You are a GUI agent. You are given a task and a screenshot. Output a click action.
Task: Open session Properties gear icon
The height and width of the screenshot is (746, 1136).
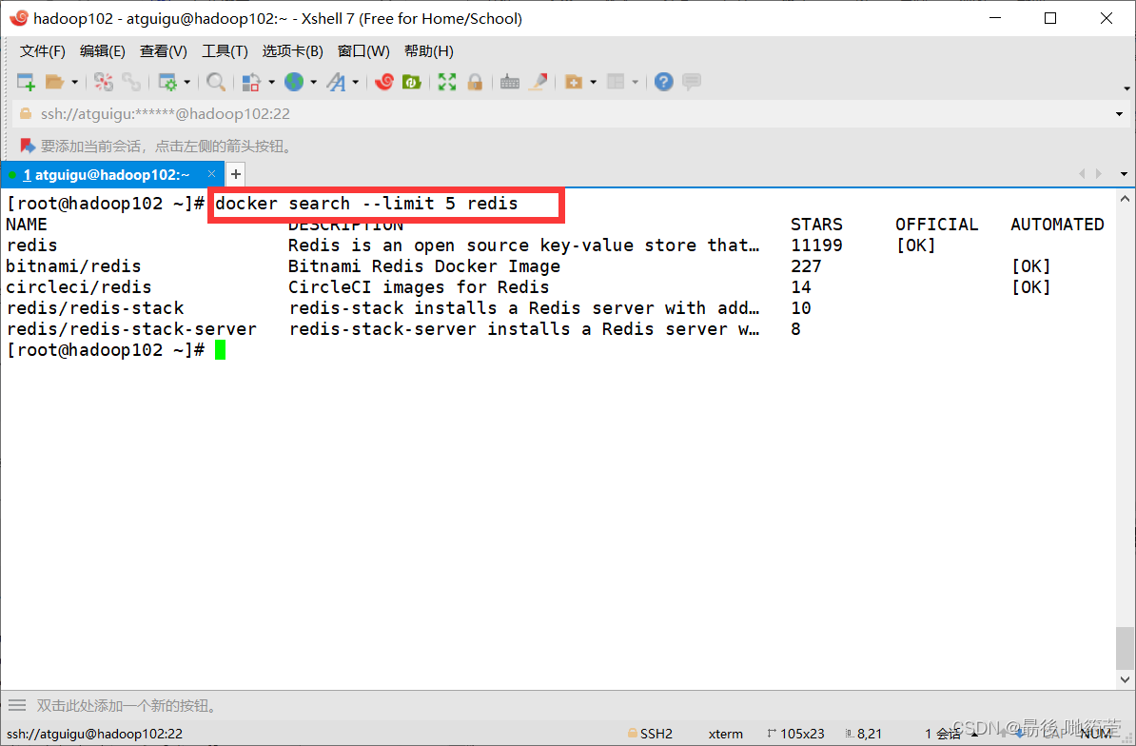click(x=167, y=82)
